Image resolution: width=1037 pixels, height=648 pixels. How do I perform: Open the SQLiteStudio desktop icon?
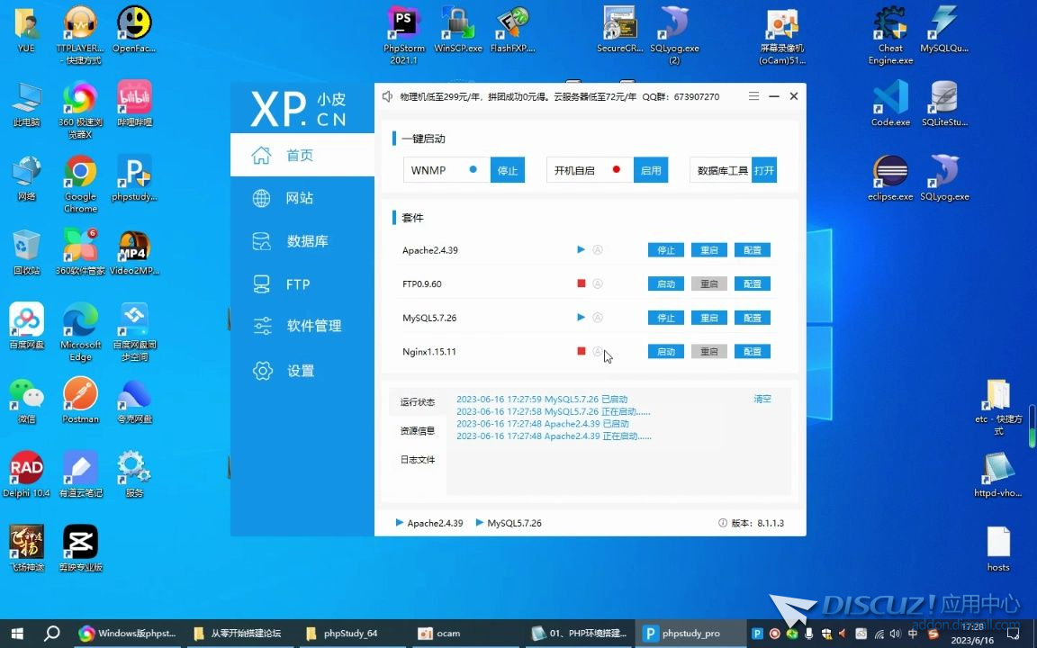944,103
